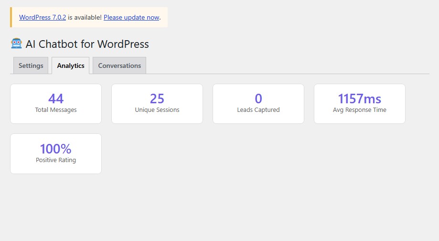Click the 100% rating value
Image resolution: width=439 pixels, height=241 pixels.
(x=56, y=149)
